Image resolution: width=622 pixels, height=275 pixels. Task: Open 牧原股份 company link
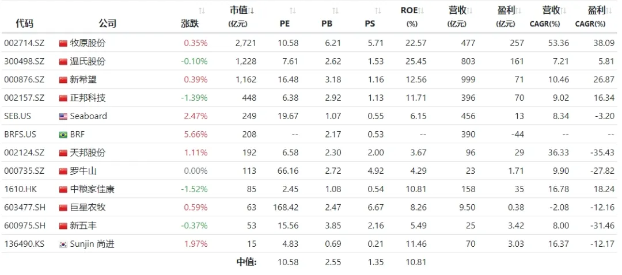coord(88,43)
